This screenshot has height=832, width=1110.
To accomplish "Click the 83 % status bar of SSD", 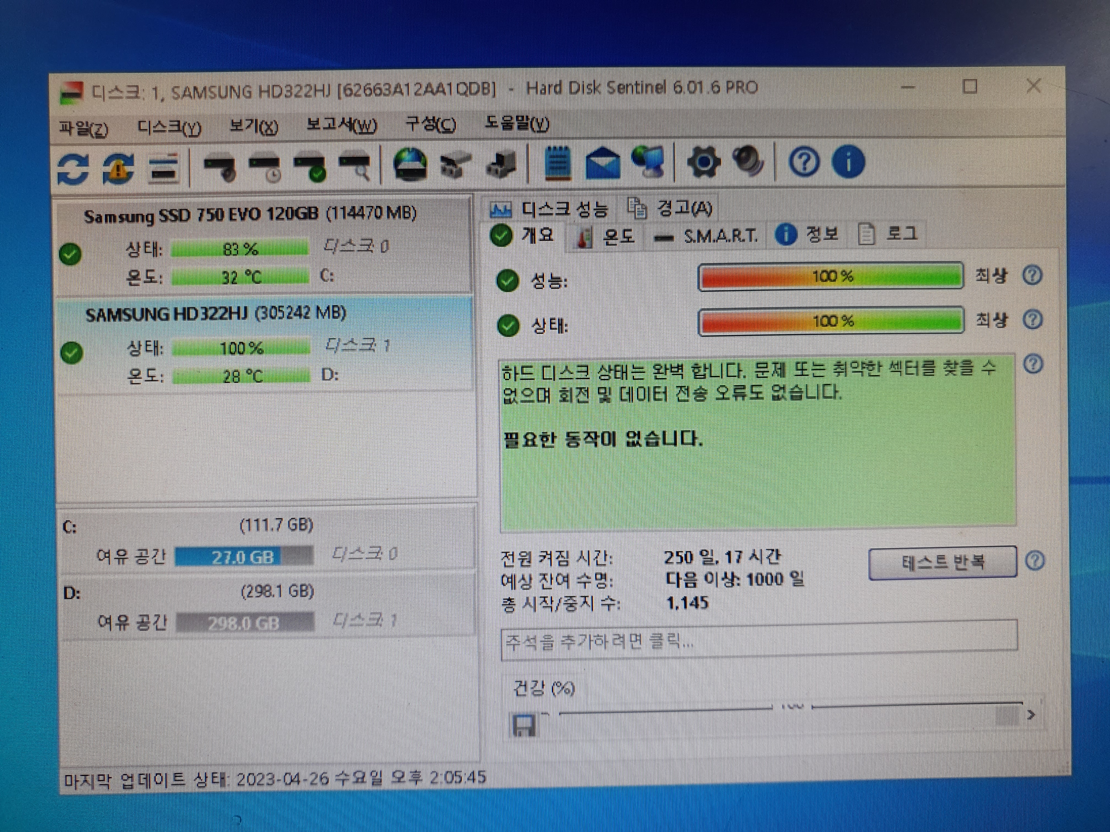I will tap(240, 249).
